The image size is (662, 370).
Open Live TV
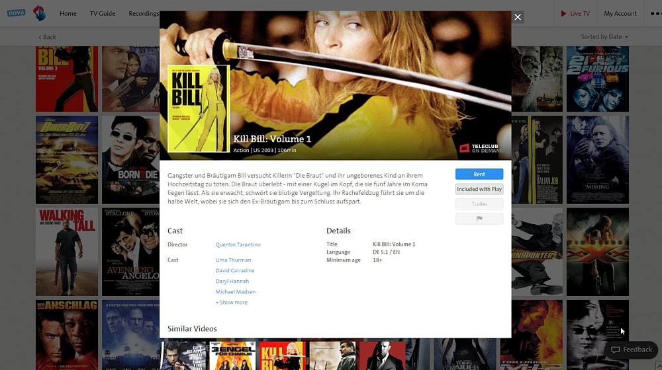(575, 13)
